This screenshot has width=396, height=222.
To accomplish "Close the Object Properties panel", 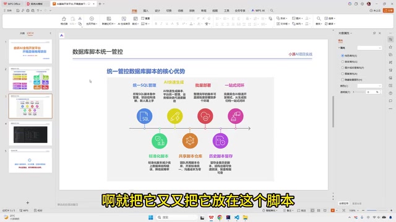I will point(379,33).
